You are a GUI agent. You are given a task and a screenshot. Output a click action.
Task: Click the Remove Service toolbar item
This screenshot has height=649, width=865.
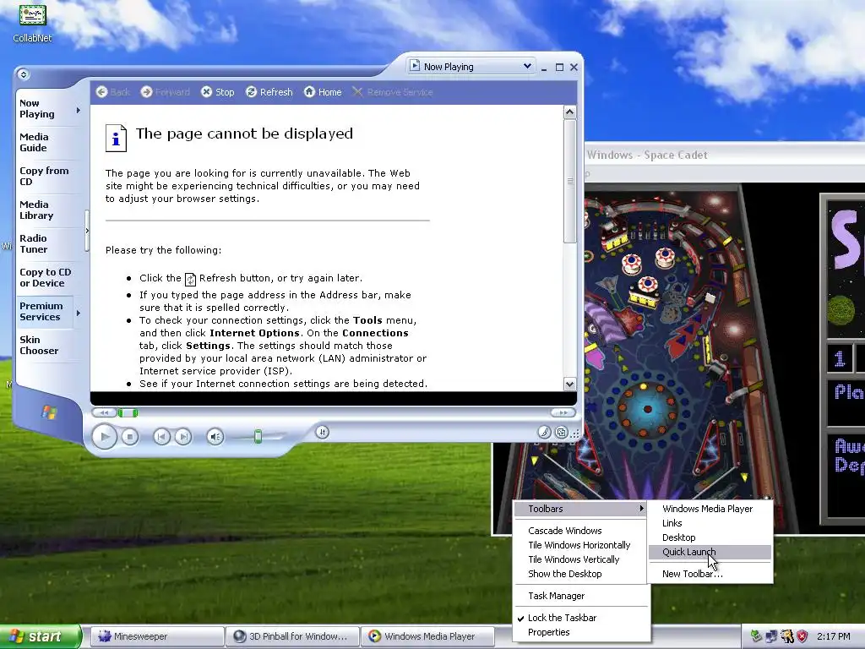point(392,92)
